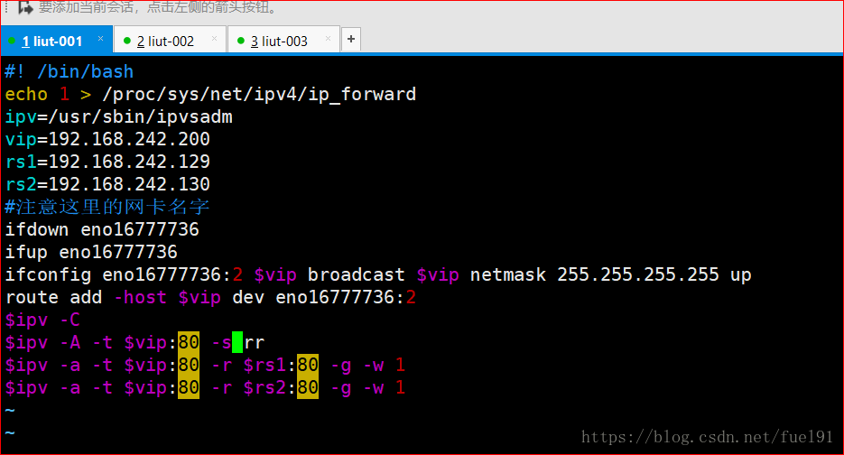The image size is (844, 455).
Task: Switch to the liut-001 session tab
Action: coord(57,41)
